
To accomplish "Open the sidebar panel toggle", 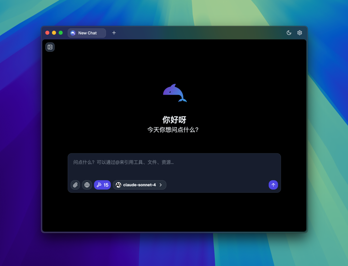I will click(50, 47).
